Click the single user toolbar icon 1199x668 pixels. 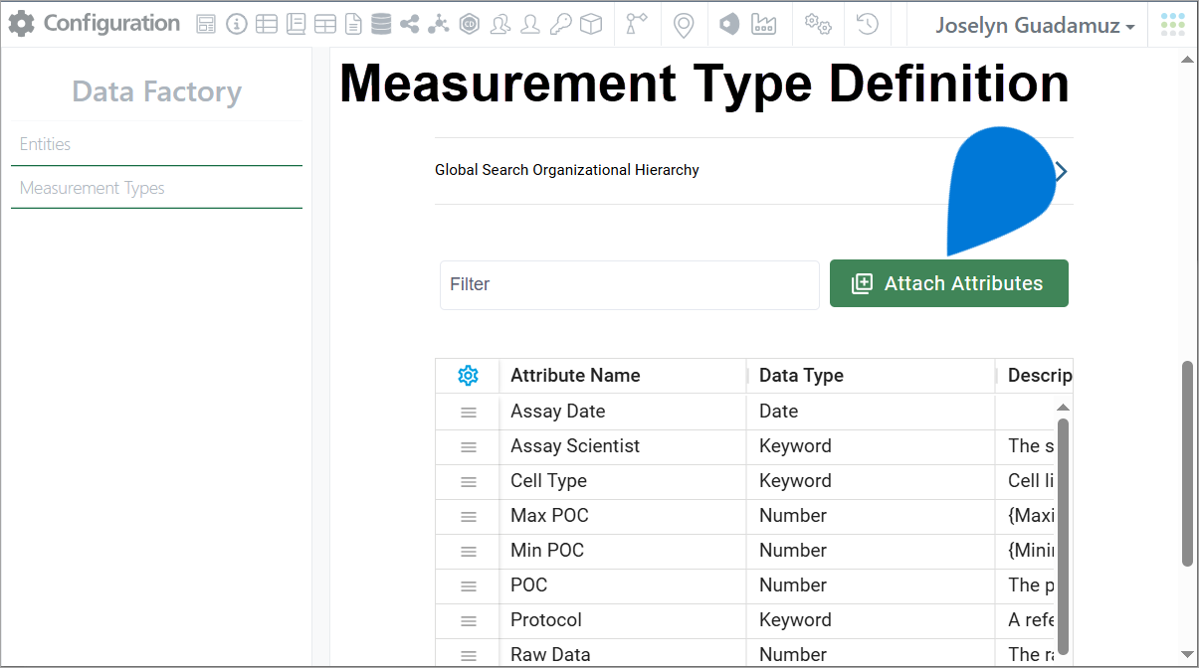tap(530, 25)
